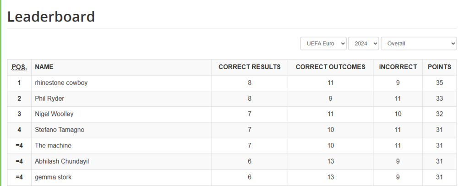
Task: Click the POINTS column header
Action: tap(439, 67)
